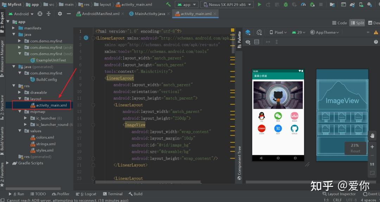Screen dimensions: 380x202
Task: Switch editor to Code view mode
Action: tap(339, 23)
